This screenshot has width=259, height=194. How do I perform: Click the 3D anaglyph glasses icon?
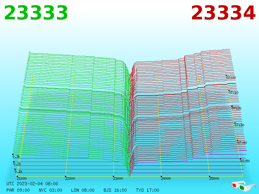coord(243,187)
